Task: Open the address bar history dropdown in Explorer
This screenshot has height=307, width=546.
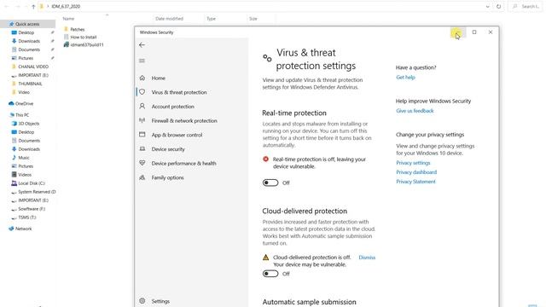Action: click(487, 6)
